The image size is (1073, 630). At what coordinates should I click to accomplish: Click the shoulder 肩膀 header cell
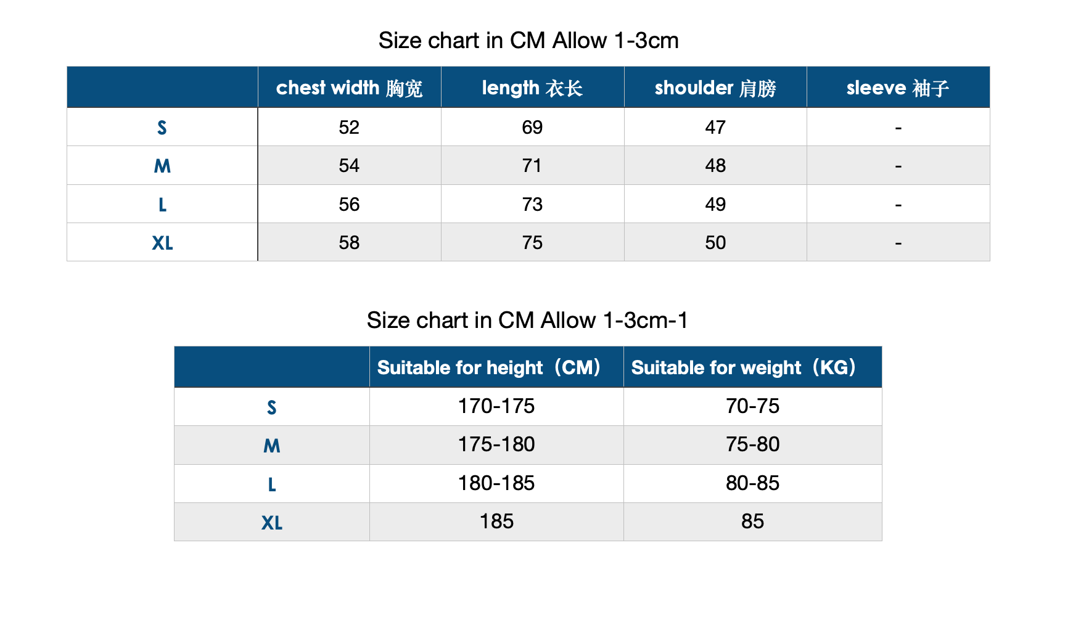[x=715, y=88]
